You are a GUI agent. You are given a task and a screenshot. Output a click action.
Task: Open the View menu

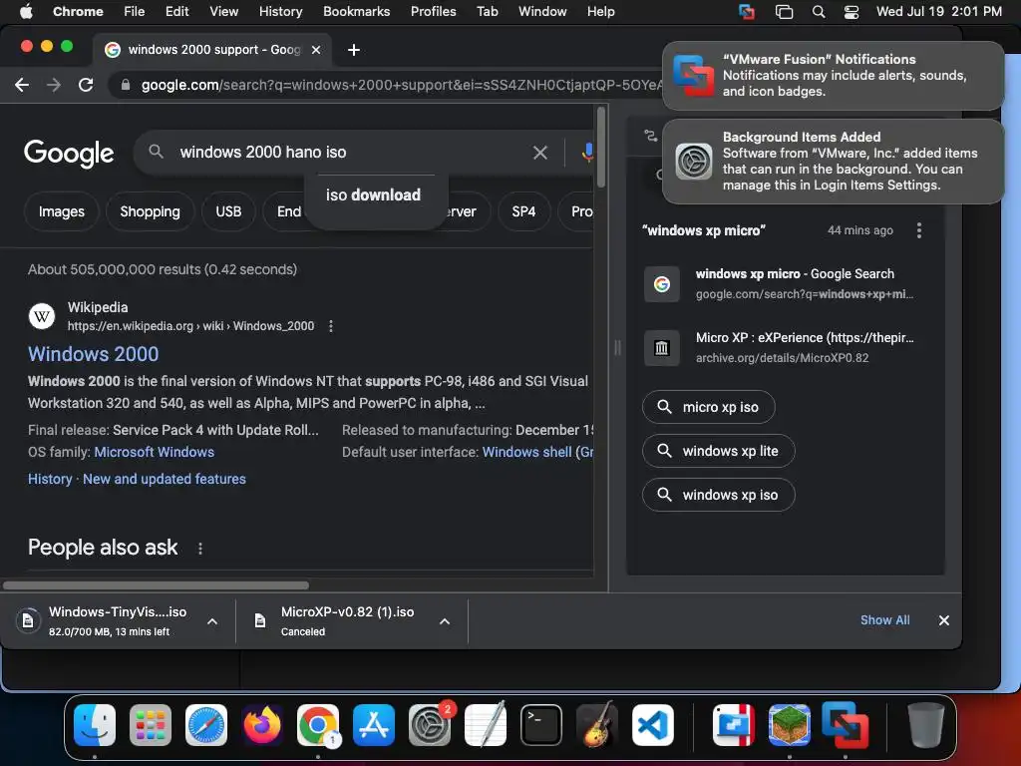[223, 12]
